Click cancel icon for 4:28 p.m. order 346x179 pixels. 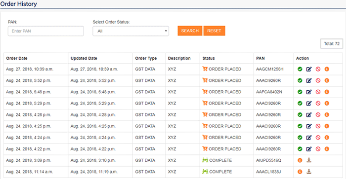tap(318, 115)
